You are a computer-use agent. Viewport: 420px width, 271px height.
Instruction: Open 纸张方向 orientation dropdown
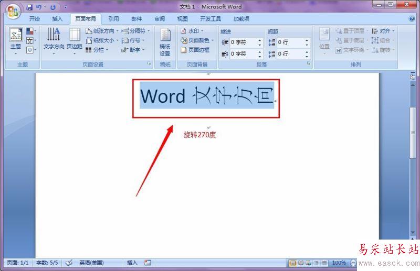pos(102,31)
